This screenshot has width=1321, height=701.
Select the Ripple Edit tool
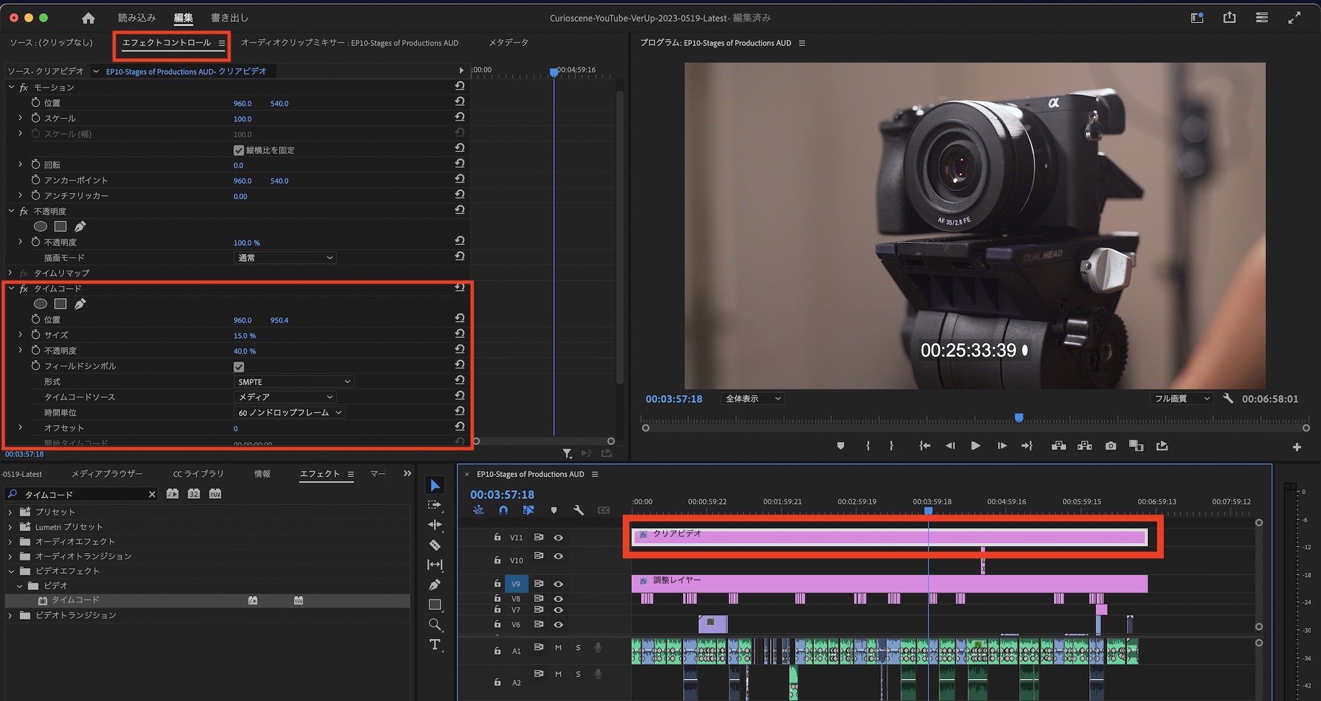click(x=435, y=525)
